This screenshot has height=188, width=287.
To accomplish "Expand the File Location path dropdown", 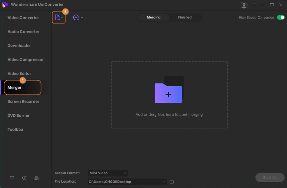I will 164,182.
